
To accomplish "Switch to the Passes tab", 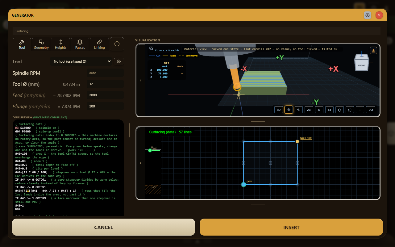I will coord(80,44).
